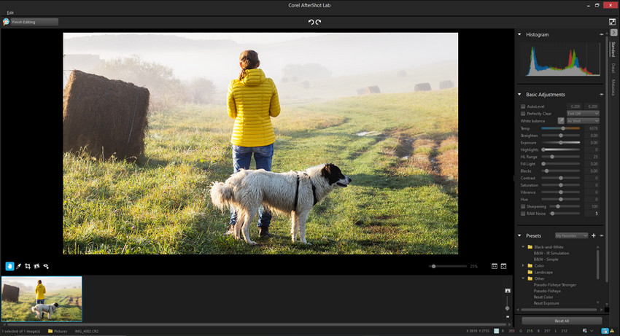Redo the edit with the right curved arrow
The width and height of the screenshot is (620, 336).
pyautogui.click(x=318, y=22)
